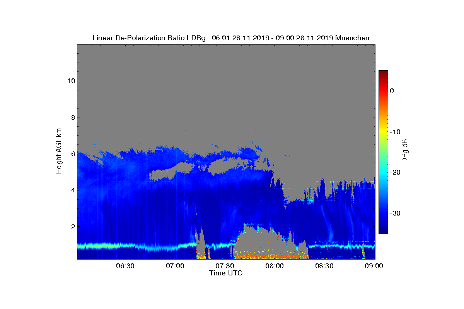Click the colorbar value '-10'

395,132
